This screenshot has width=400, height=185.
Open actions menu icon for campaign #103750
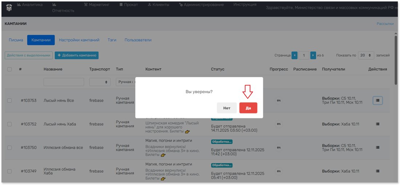(377, 148)
